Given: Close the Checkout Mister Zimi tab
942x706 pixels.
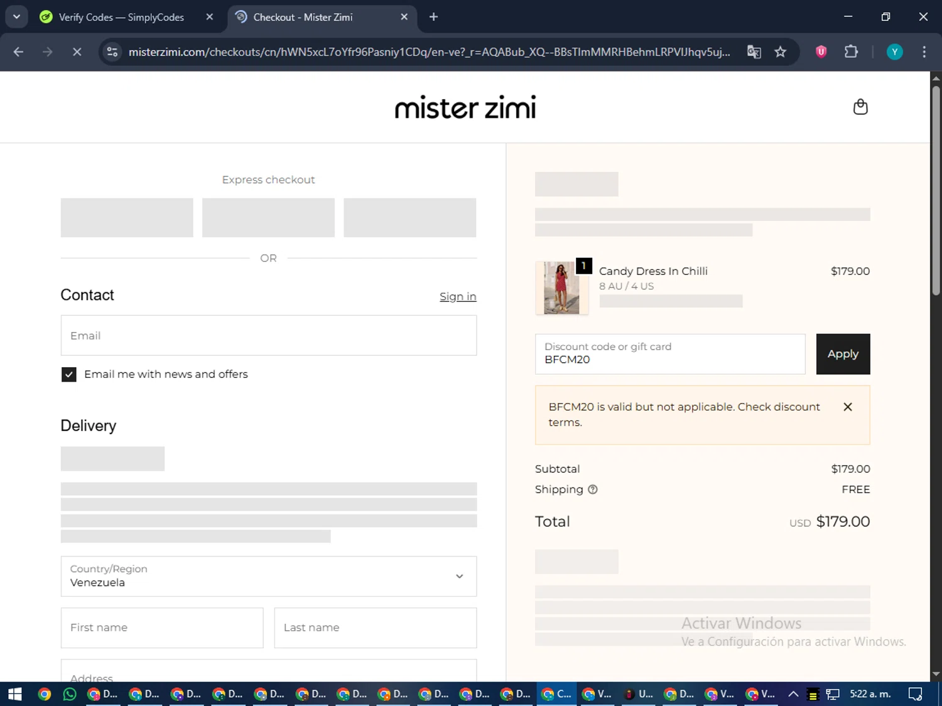Looking at the screenshot, I should 404,17.
